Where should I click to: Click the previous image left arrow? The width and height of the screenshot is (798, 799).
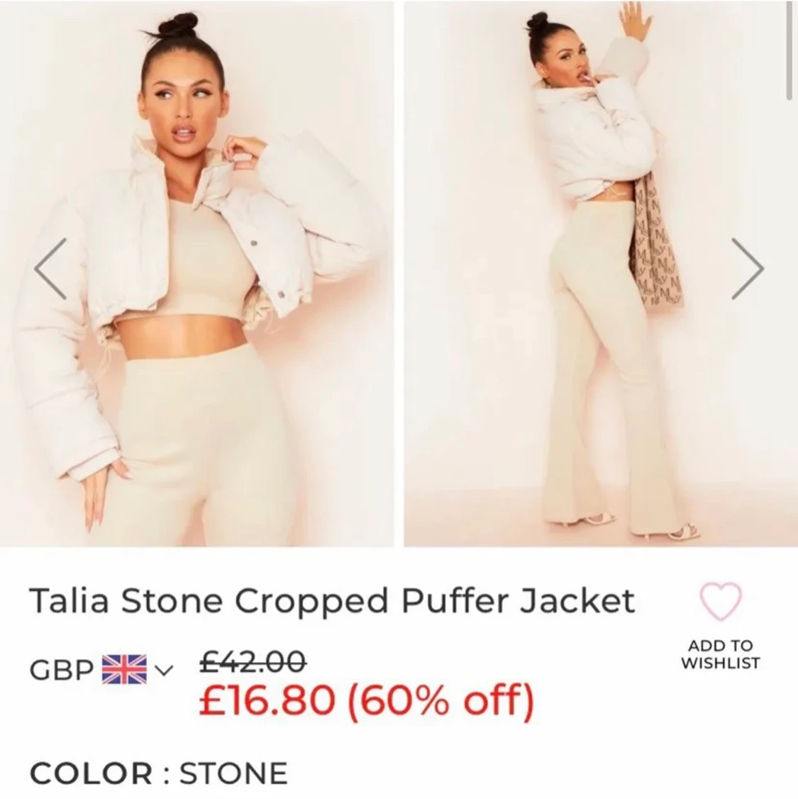[x=50, y=268]
